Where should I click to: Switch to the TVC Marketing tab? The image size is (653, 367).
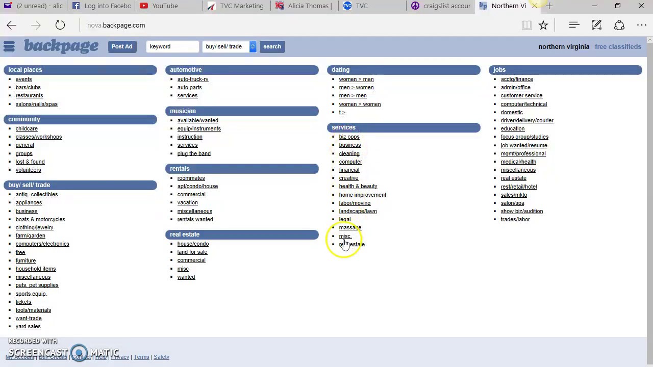click(x=237, y=6)
